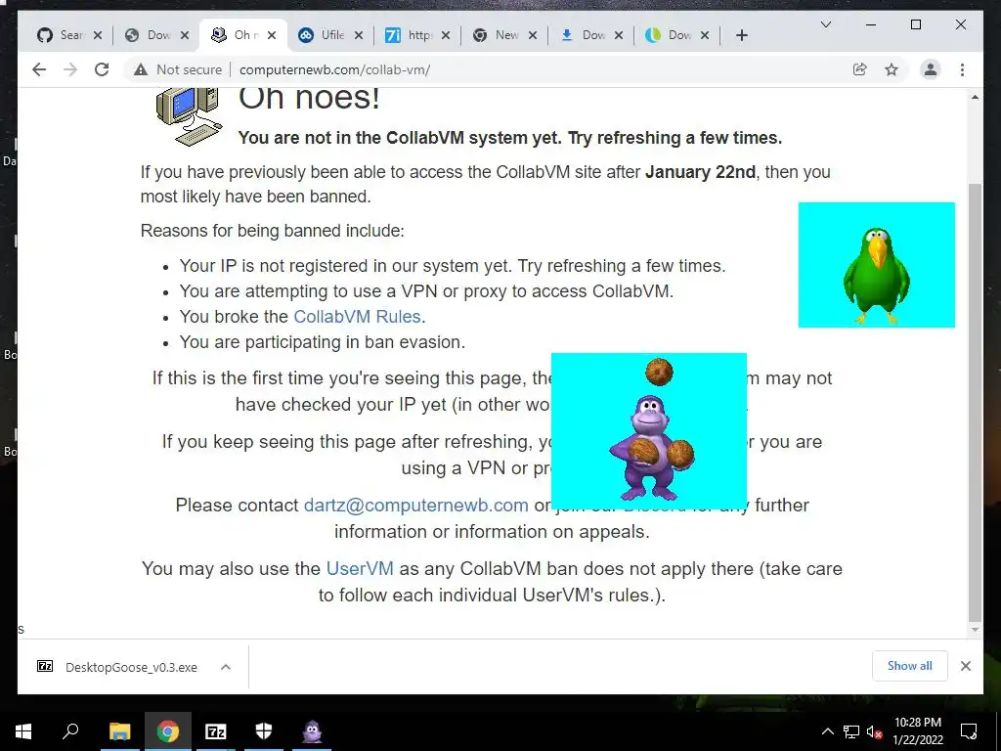Share this page via share icon

click(x=860, y=69)
